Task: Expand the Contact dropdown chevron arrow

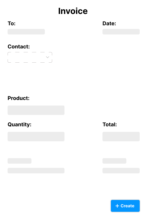Action: point(48,57)
